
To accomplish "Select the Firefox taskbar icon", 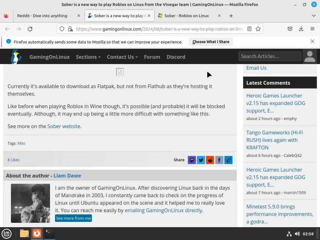I will pyautogui.click(x=37, y=233).
